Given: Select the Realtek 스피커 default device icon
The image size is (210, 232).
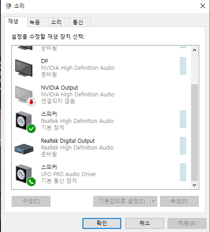Looking at the screenshot, I should 25,122.
